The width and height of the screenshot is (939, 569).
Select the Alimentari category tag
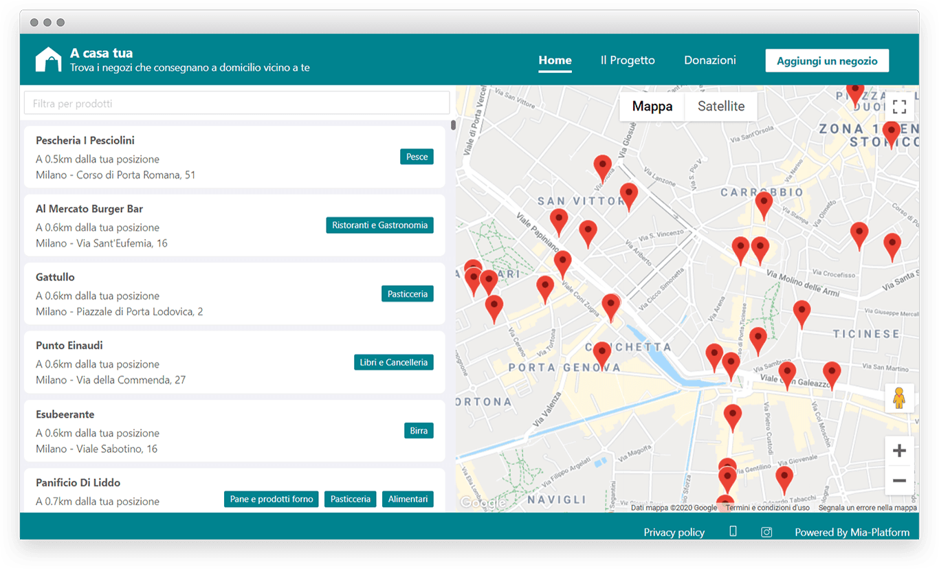coord(408,499)
